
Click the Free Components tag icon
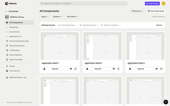tap(7, 41)
